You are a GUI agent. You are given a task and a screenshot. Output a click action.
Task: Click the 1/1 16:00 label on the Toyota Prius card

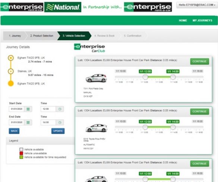click(198, 122)
